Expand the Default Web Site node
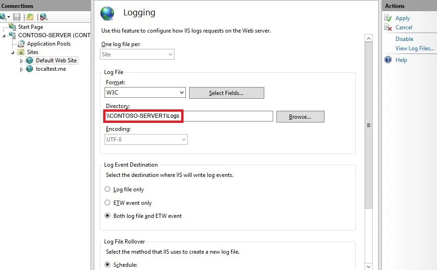 click(21, 61)
